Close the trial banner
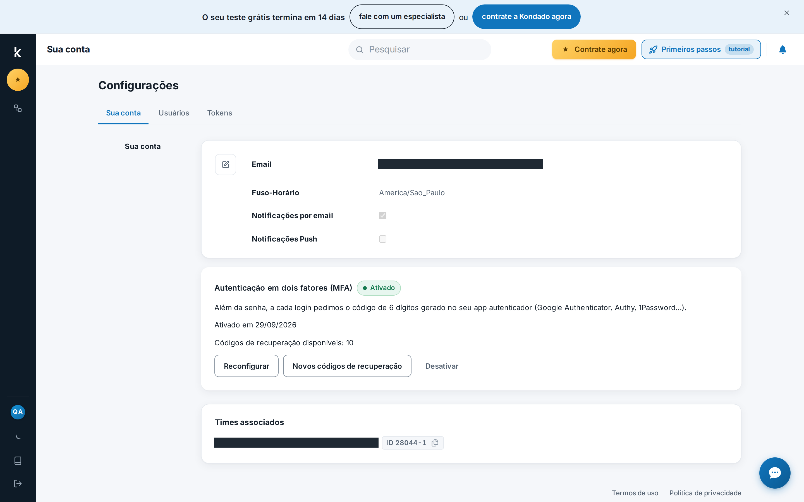Screen dimensions: 804x502 tap(786, 13)
